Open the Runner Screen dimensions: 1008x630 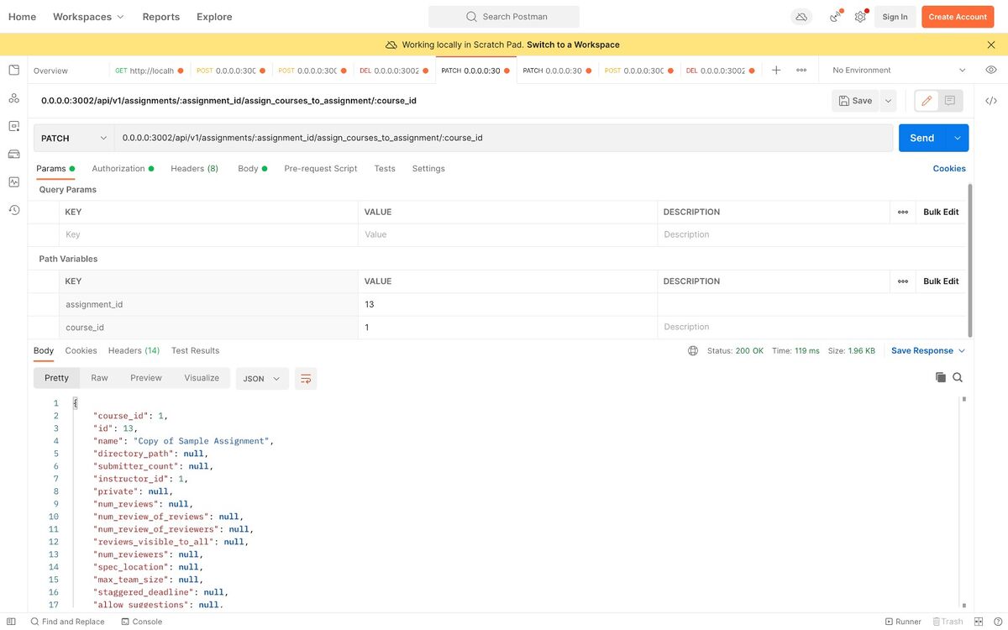903,622
